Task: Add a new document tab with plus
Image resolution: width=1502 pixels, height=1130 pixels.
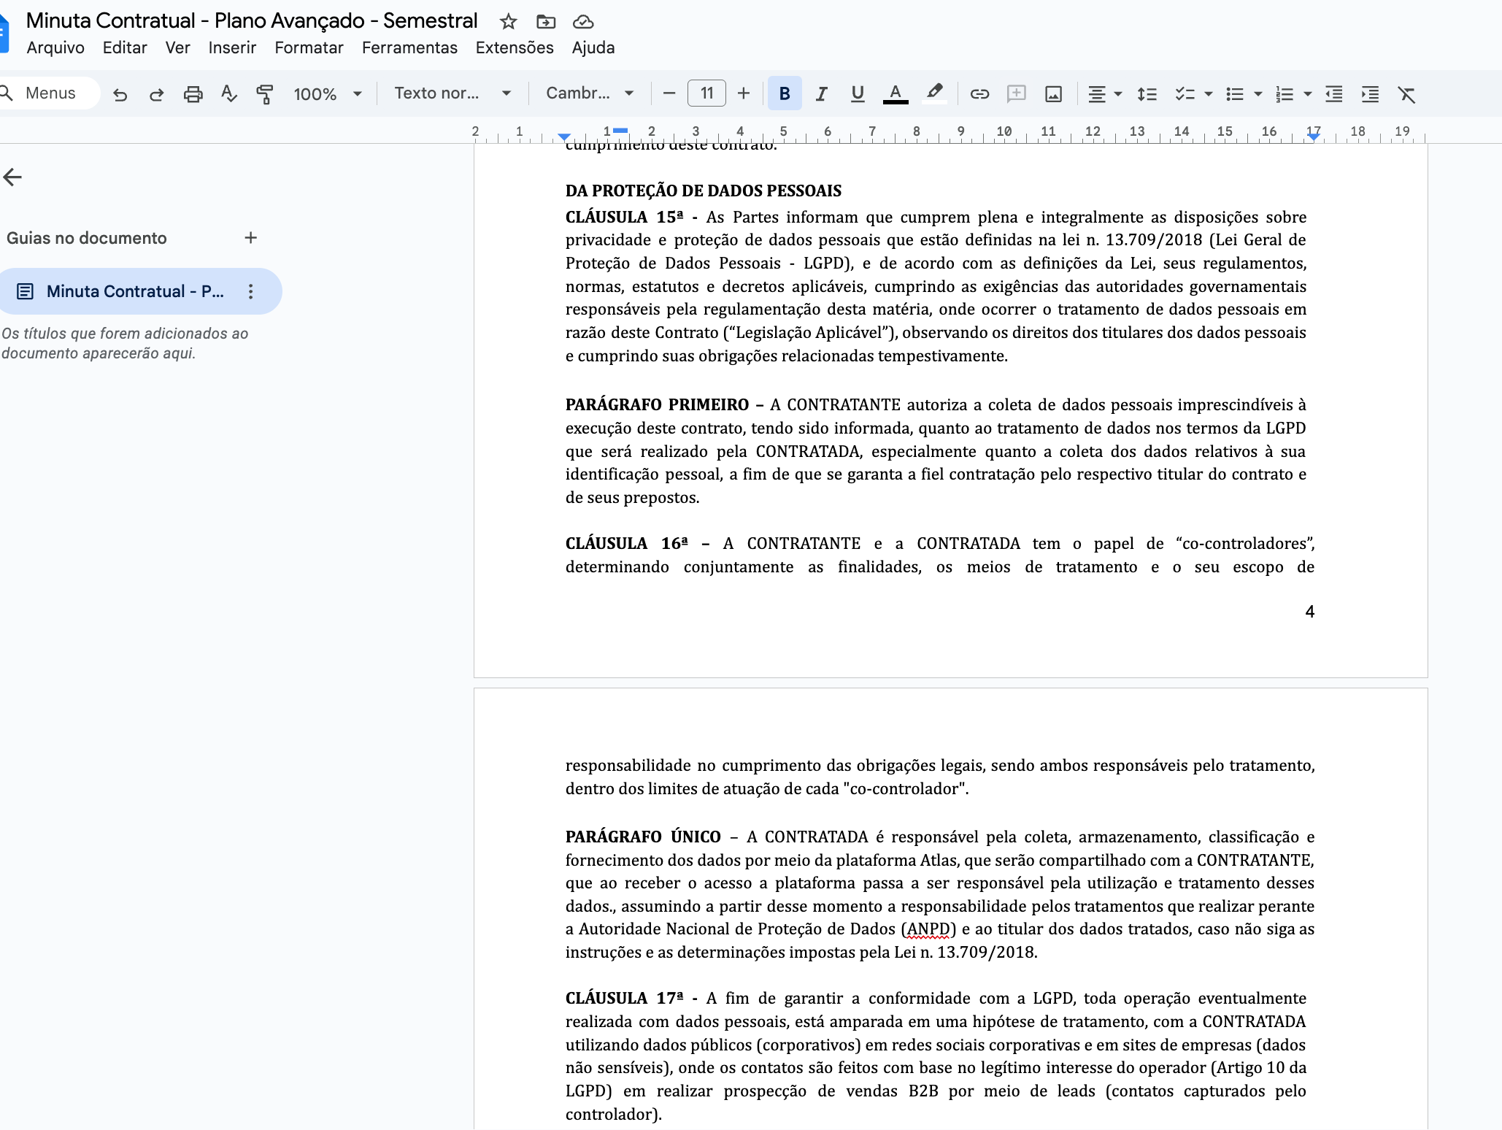Action: pyautogui.click(x=250, y=238)
